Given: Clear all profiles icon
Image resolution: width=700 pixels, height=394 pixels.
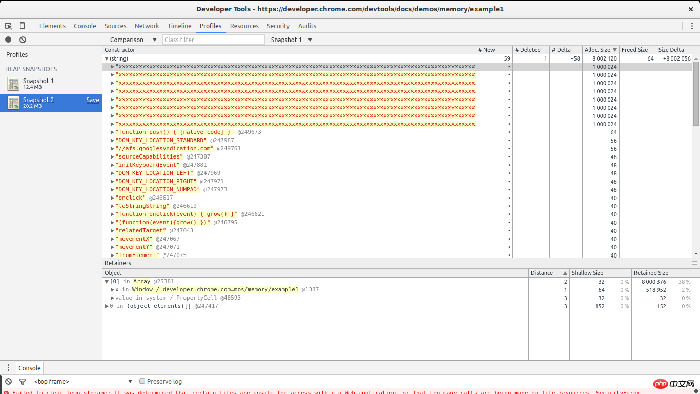Looking at the screenshot, I should tap(23, 40).
